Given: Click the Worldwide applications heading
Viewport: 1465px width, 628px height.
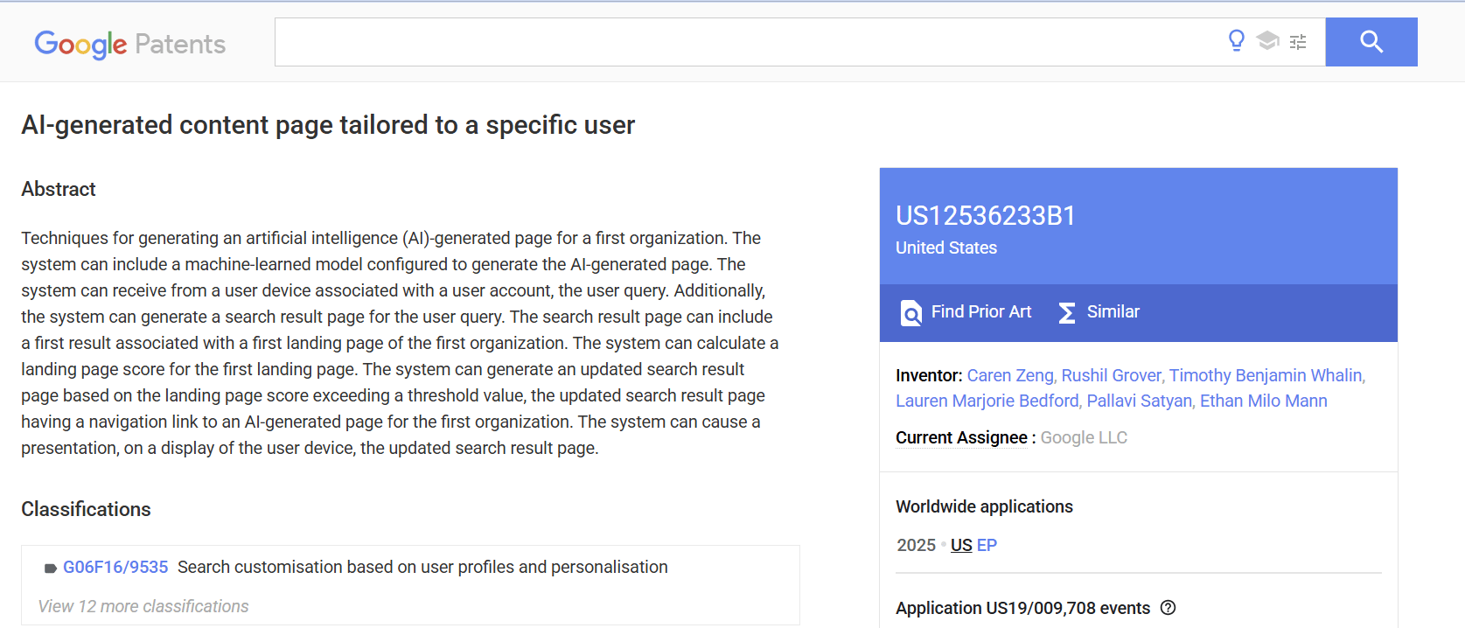Looking at the screenshot, I should (984, 506).
